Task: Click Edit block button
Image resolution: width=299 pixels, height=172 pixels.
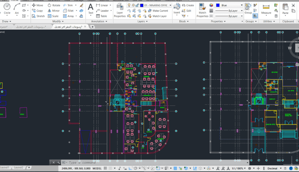Action: click(187, 11)
